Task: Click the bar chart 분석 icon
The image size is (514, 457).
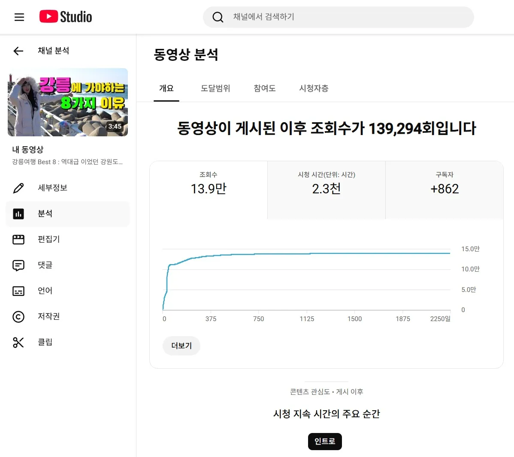Action: [x=18, y=213]
